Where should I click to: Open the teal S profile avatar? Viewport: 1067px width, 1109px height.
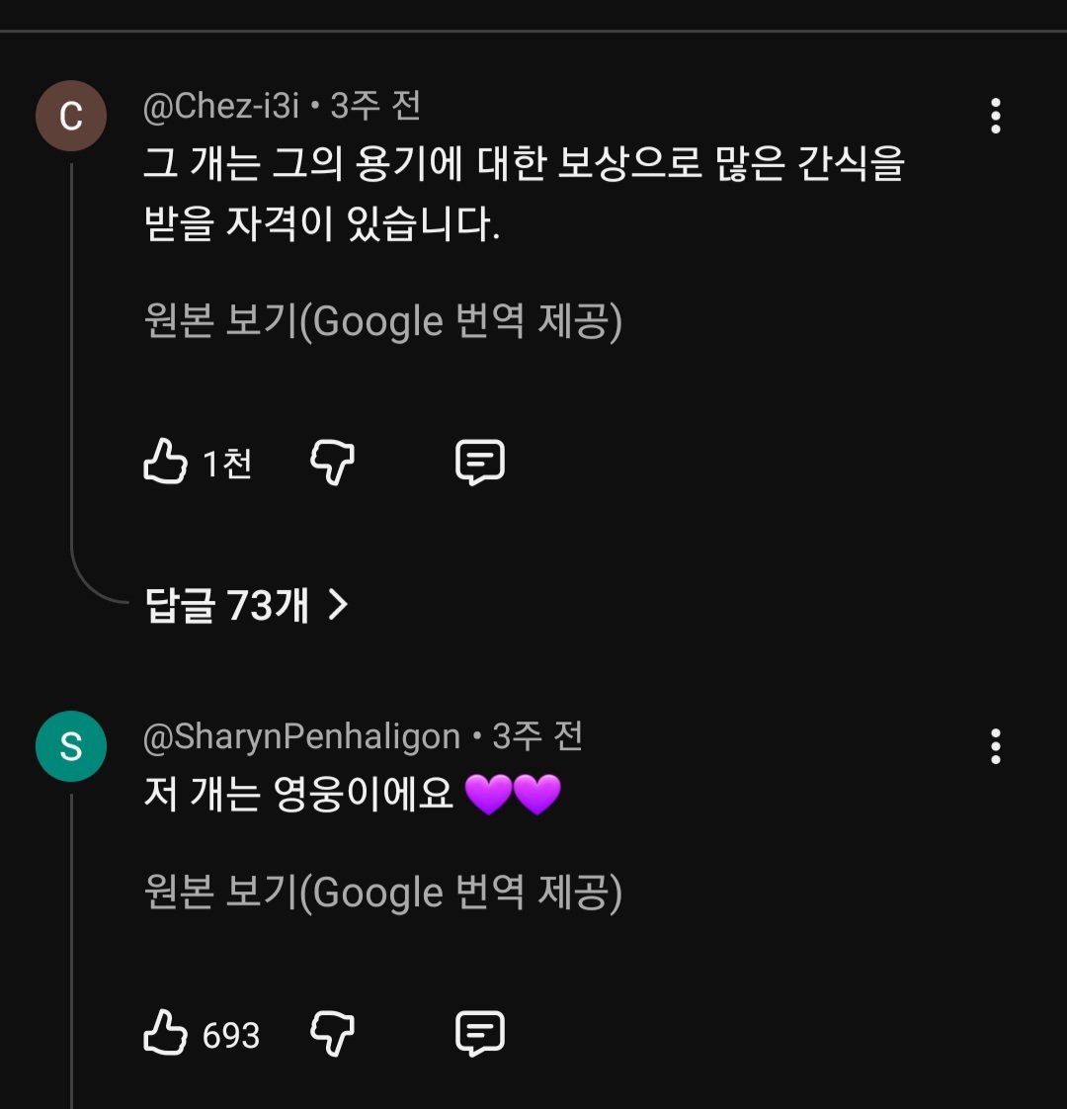coord(71,746)
